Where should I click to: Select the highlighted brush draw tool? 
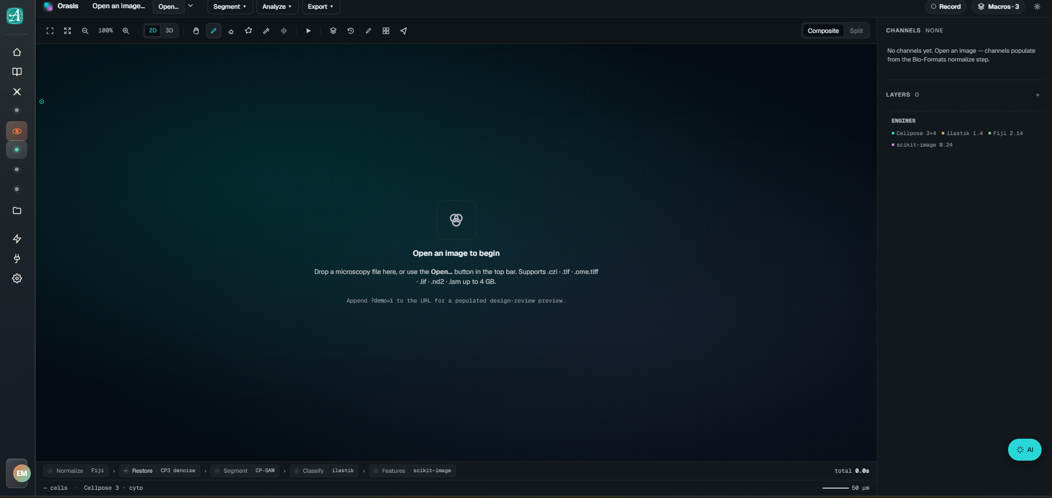click(214, 31)
